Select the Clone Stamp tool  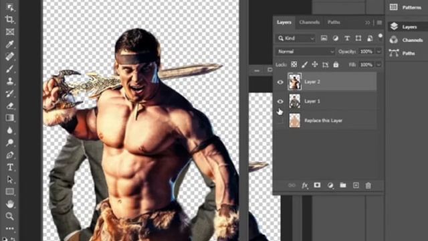10,81
